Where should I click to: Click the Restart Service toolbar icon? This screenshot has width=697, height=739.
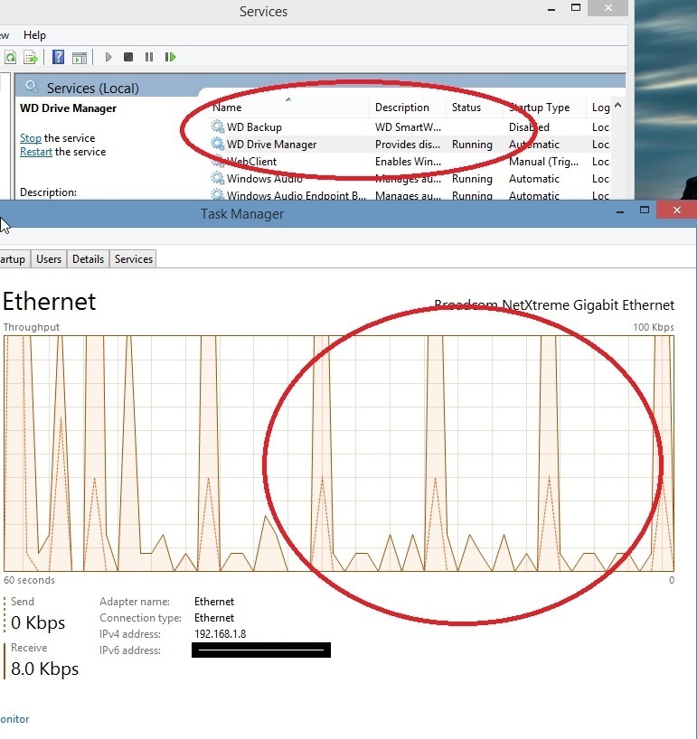(x=170, y=57)
